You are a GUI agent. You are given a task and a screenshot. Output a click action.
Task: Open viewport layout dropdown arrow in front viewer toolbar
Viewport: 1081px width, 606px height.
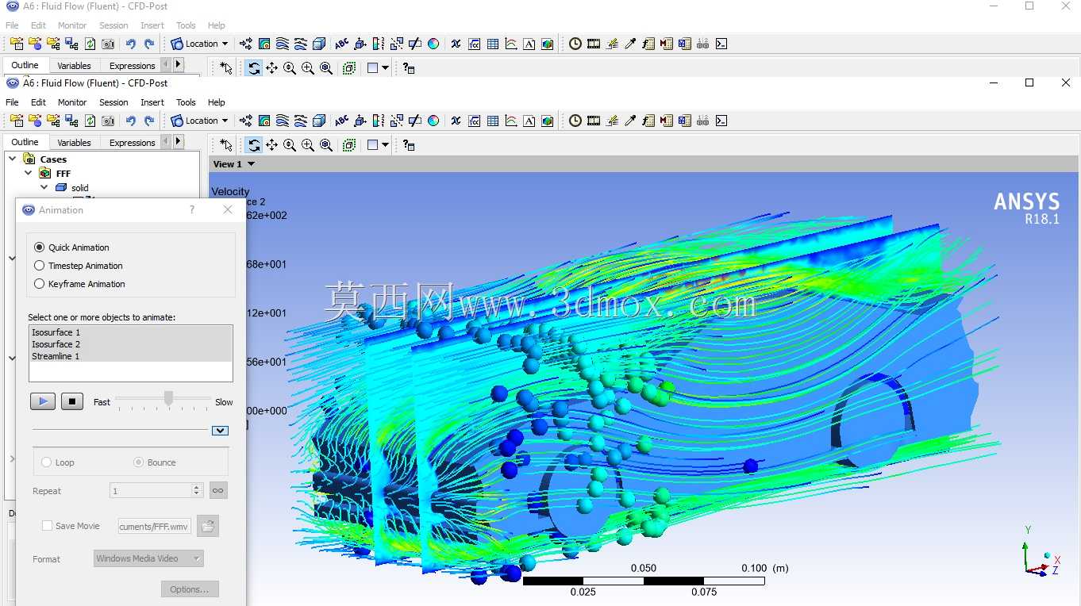point(385,146)
